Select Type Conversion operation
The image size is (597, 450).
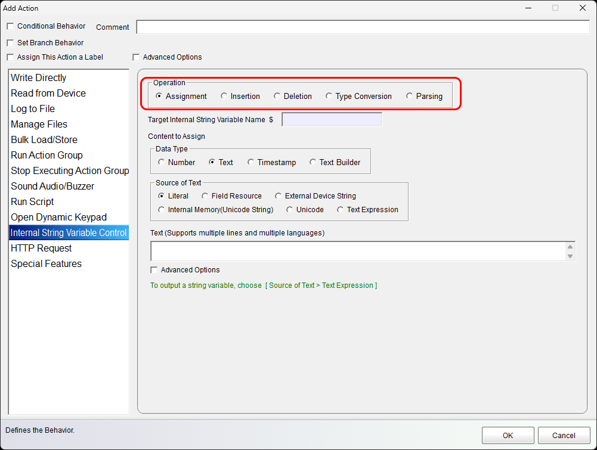coord(329,96)
